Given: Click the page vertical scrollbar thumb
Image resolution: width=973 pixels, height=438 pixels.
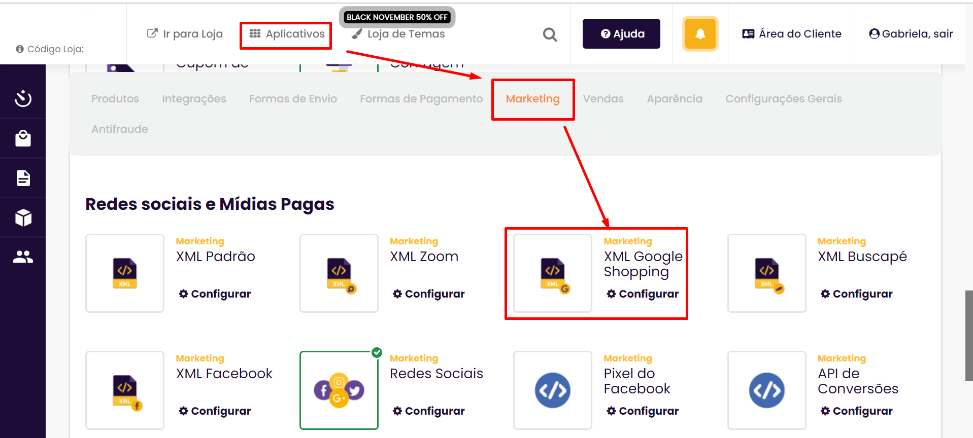Looking at the screenshot, I should (x=969, y=336).
